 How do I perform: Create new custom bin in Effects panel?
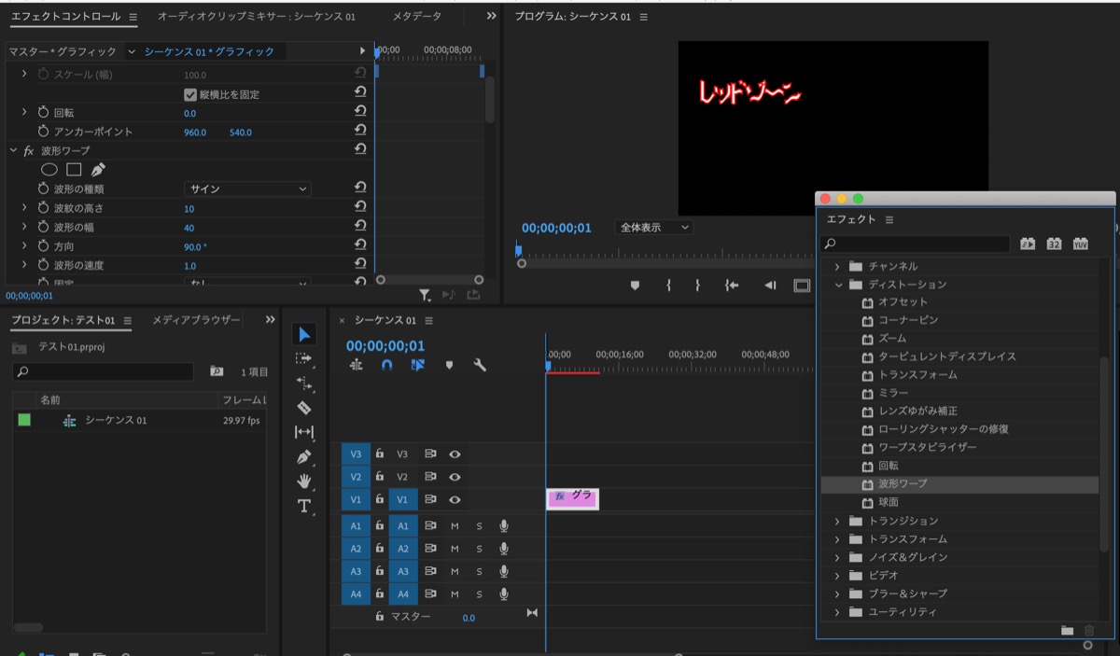1067,631
